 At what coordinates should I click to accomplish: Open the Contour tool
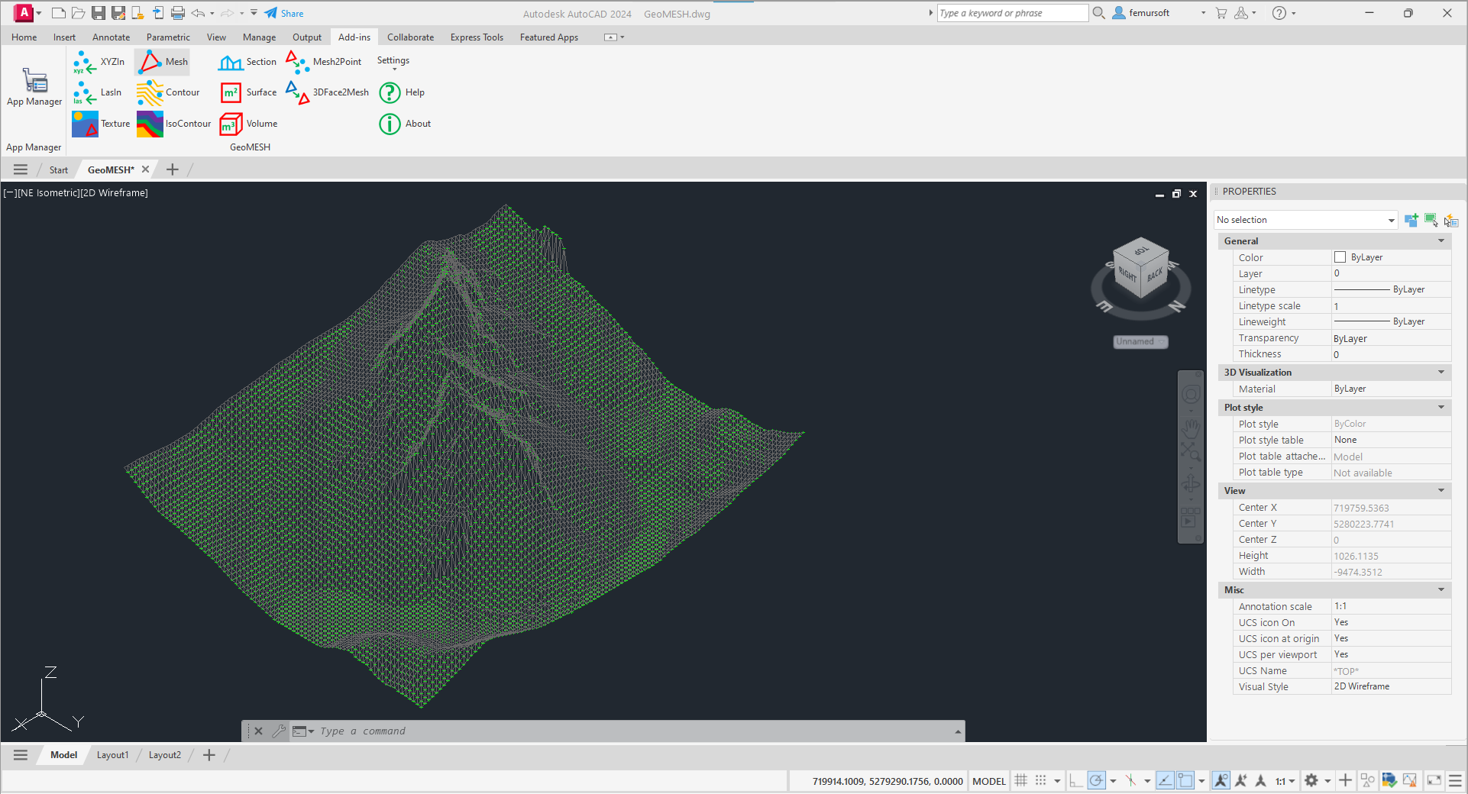[x=168, y=92]
